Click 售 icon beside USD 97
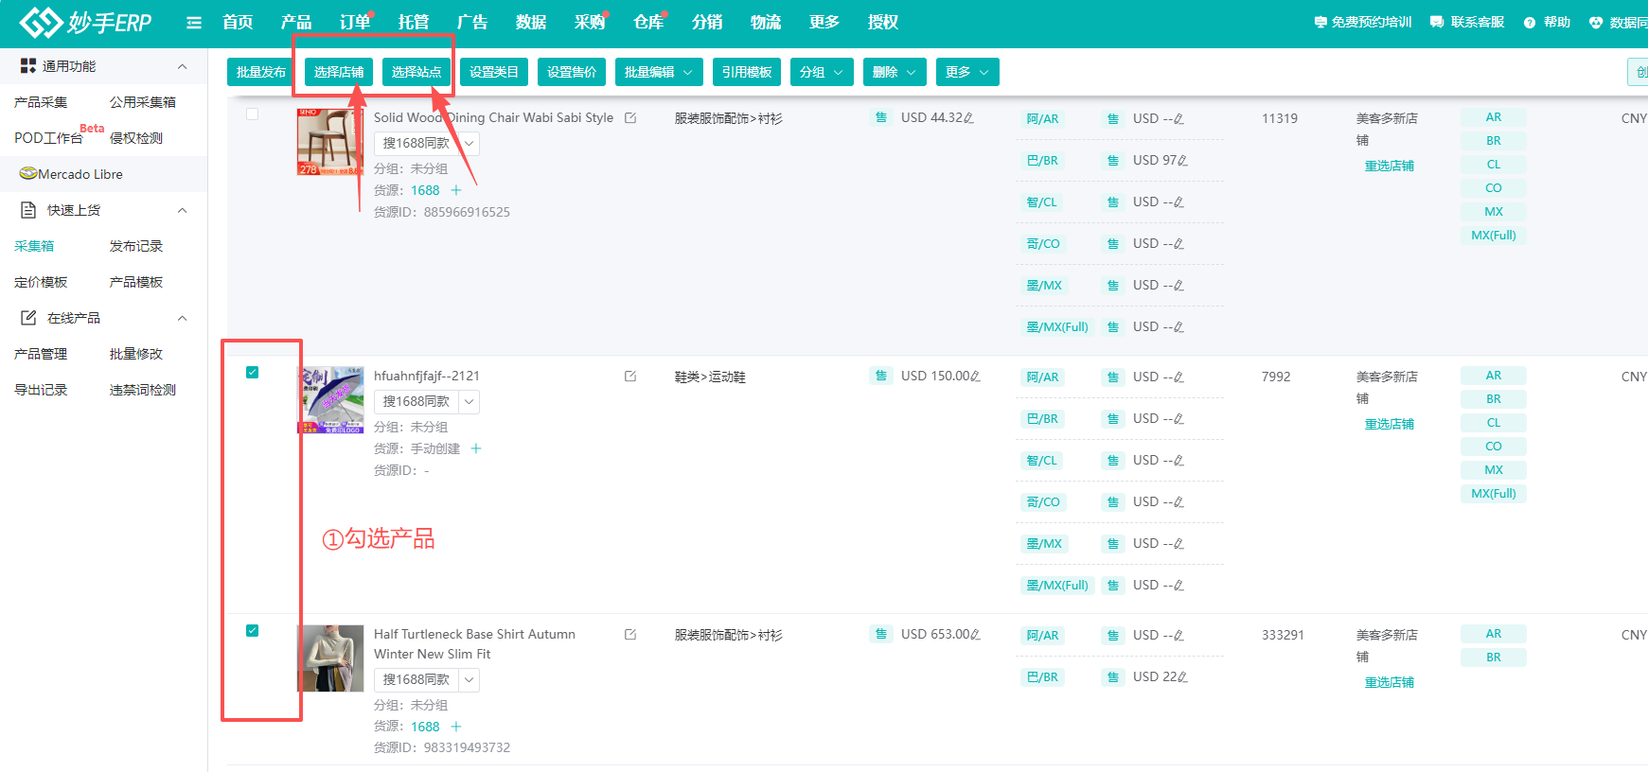This screenshot has height=772, width=1648. point(1113,161)
